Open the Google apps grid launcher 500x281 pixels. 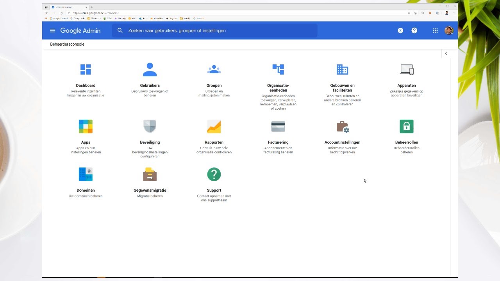pos(435,30)
